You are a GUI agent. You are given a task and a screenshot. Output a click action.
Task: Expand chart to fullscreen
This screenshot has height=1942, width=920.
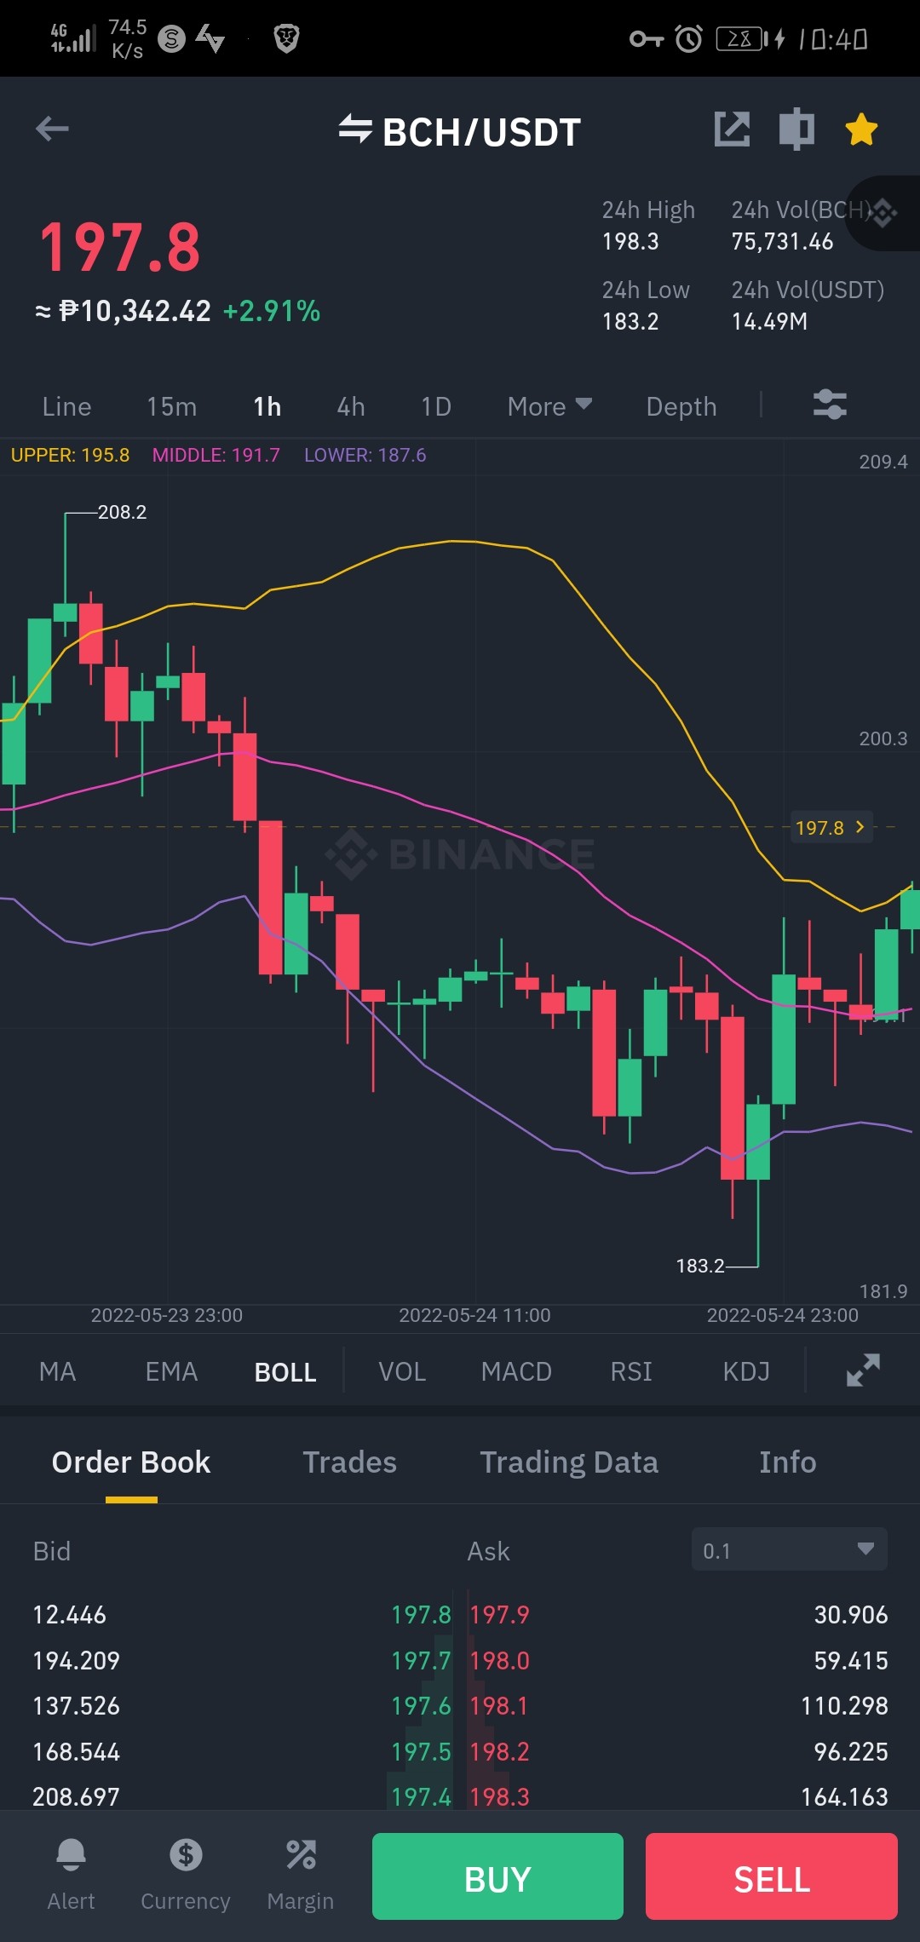(863, 1370)
